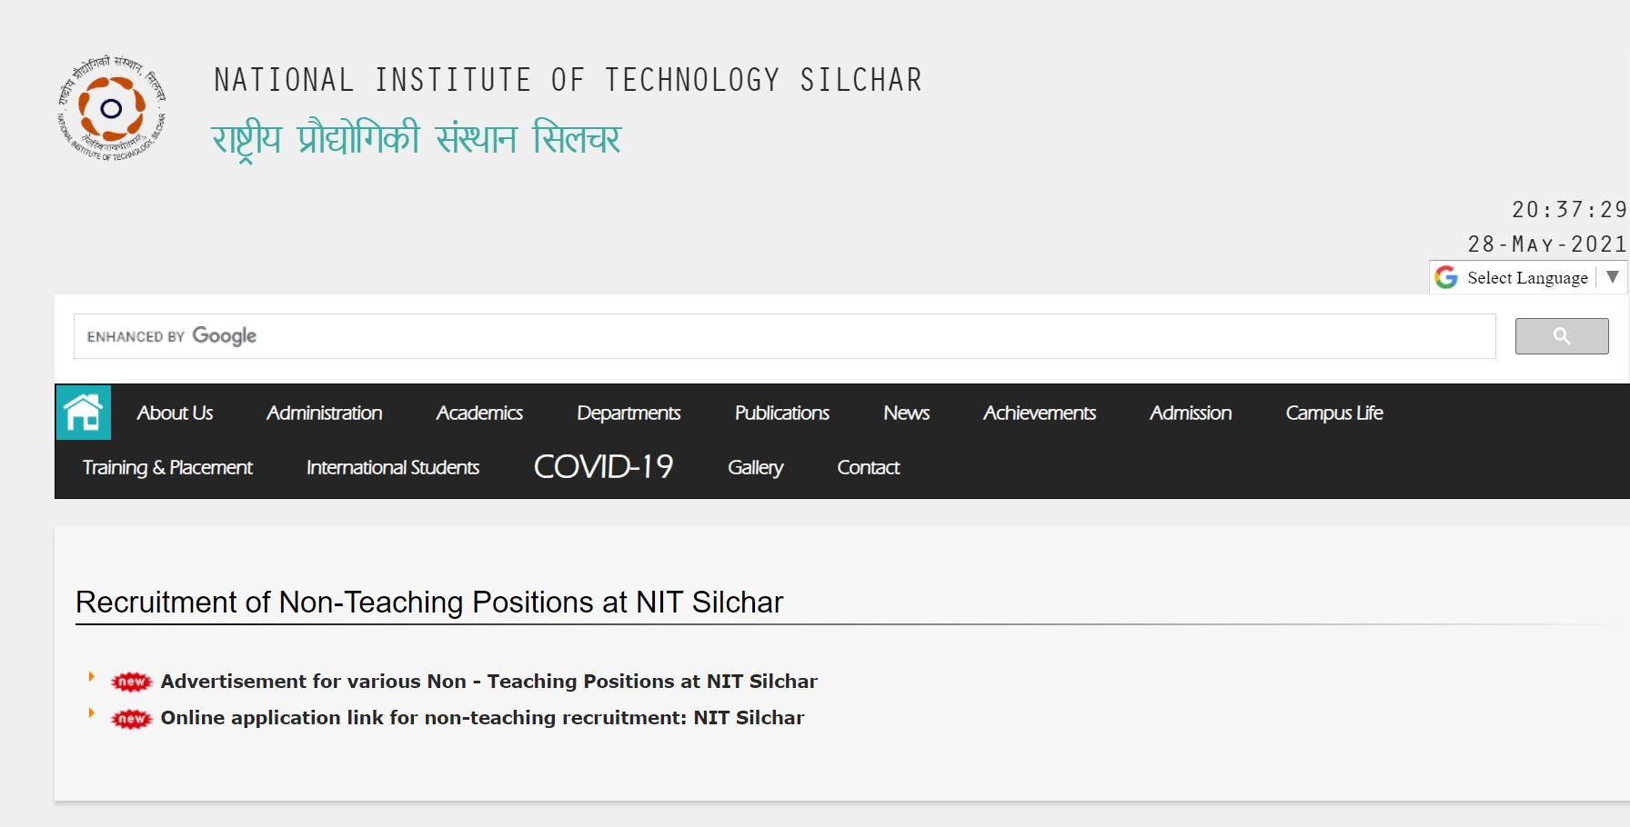This screenshot has width=1630, height=827.
Task: Open the Gallery menu item
Action: (755, 467)
